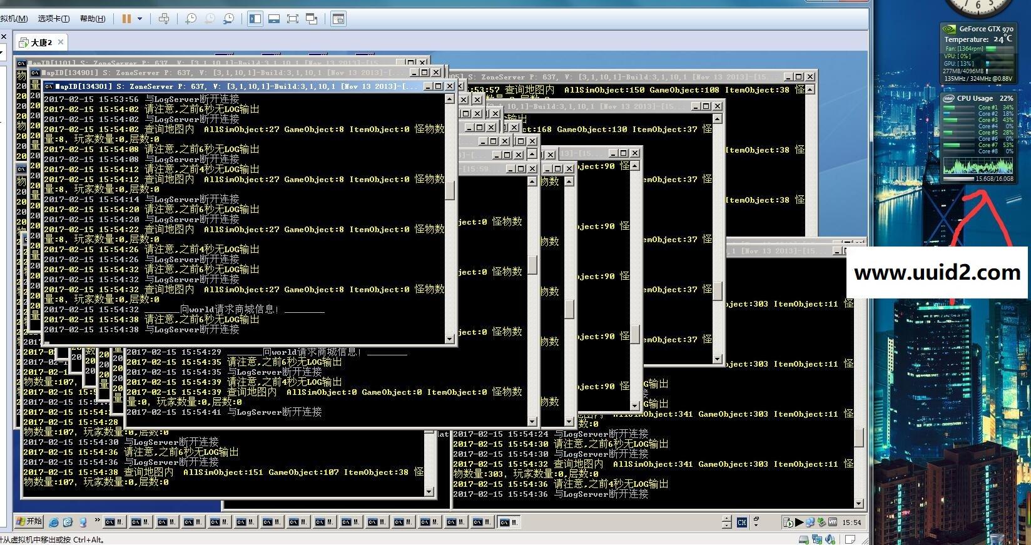Open the 帮助(H) menu

[93, 19]
